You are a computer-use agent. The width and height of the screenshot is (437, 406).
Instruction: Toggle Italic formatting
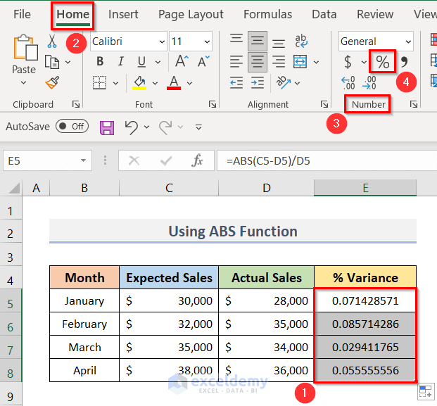(x=120, y=62)
